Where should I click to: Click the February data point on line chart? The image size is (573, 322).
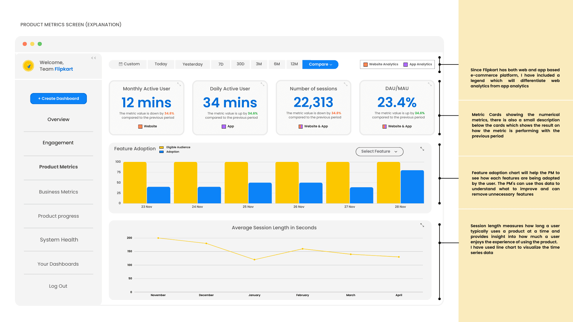click(x=303, y=249)
